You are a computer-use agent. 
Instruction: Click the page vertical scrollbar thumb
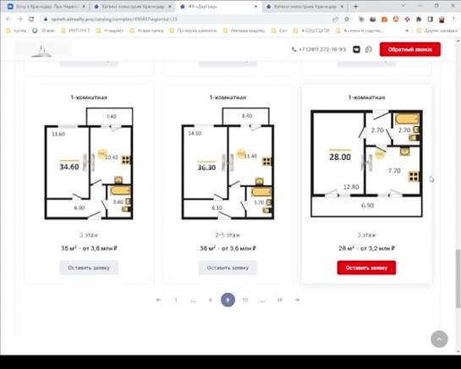tap(458, 278)
